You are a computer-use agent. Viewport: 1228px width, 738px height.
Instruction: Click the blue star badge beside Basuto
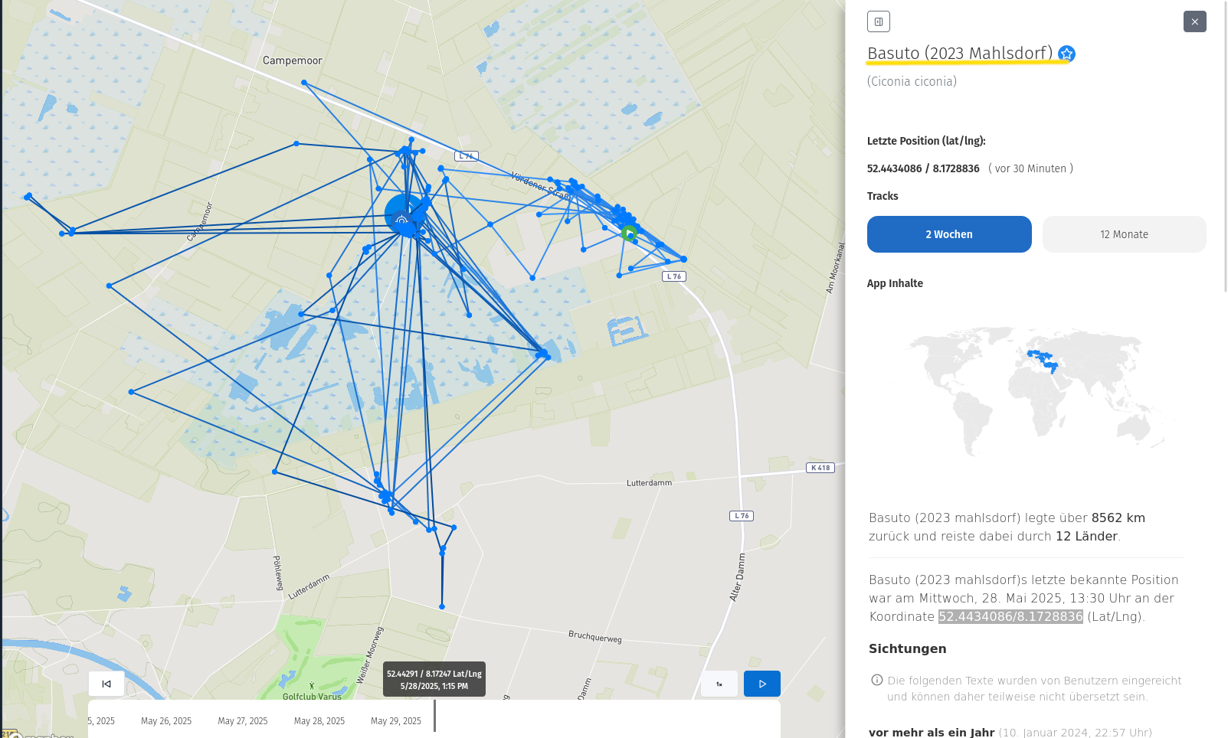(x=1066, y=54)
